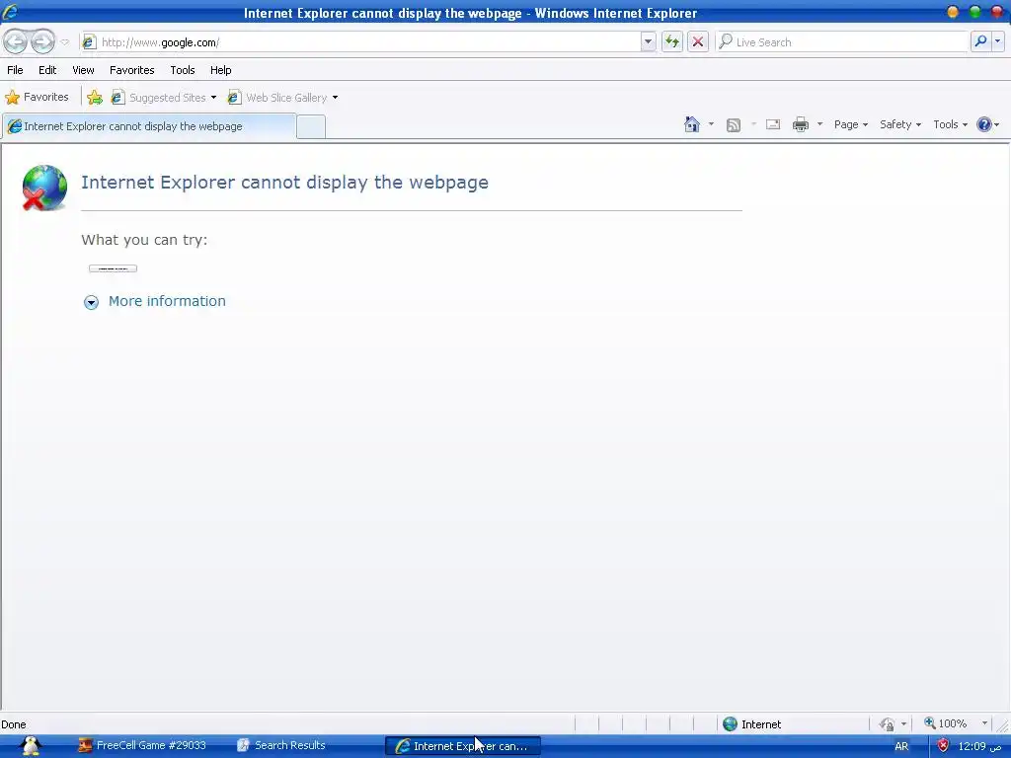Viewport: 1011px width, 758px height.
Task: Open the Page command bar menu
Action: point(850,124)
